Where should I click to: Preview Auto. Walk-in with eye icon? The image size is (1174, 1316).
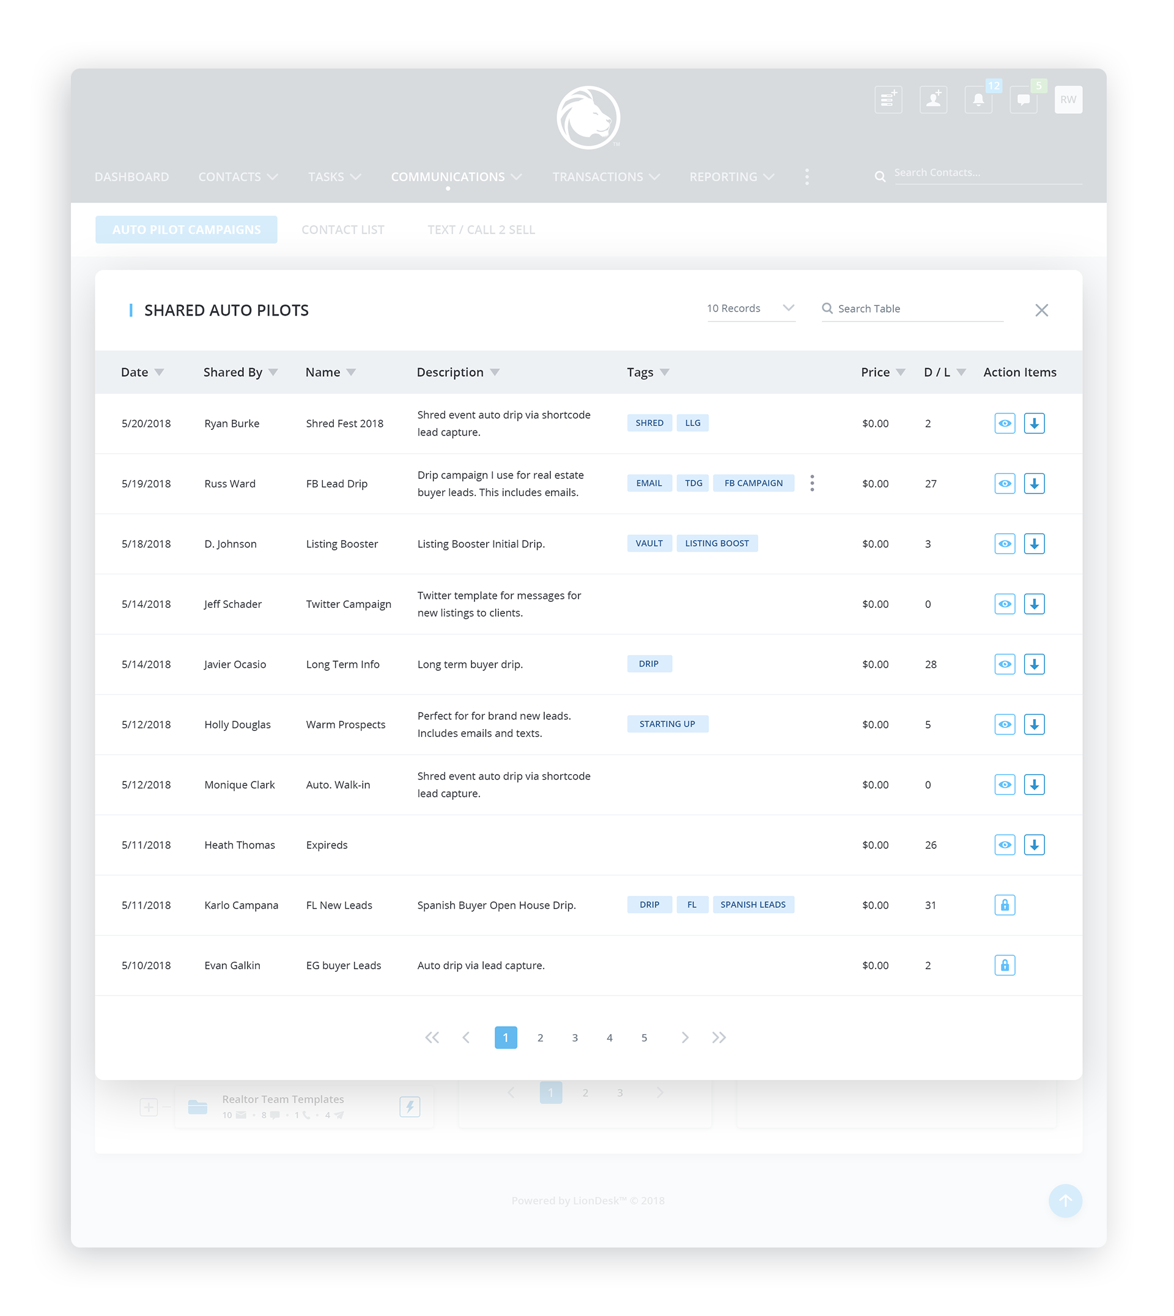click(1005, 785)
